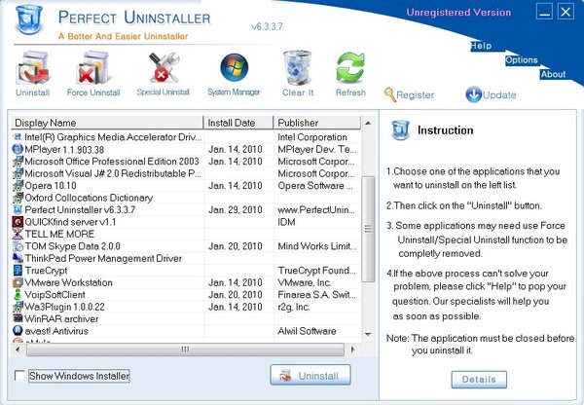Click the vertical scrollbar up arrow

[x=368, y=123]
